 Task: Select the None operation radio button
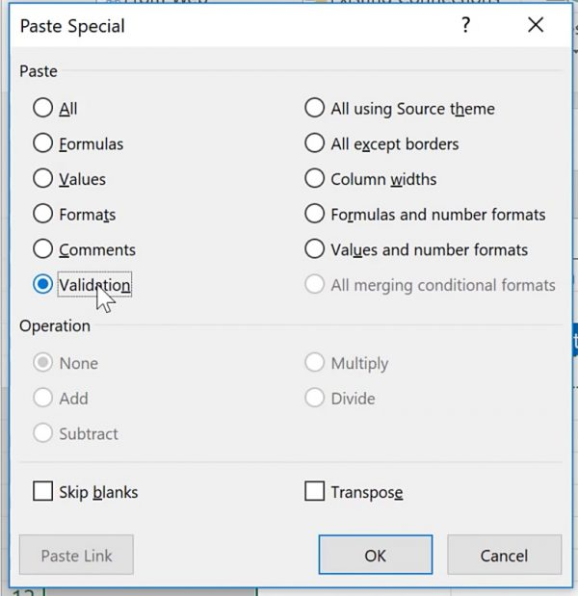[x=42, y=363]
